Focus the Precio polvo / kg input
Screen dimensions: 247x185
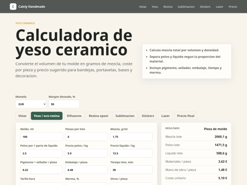86,153
